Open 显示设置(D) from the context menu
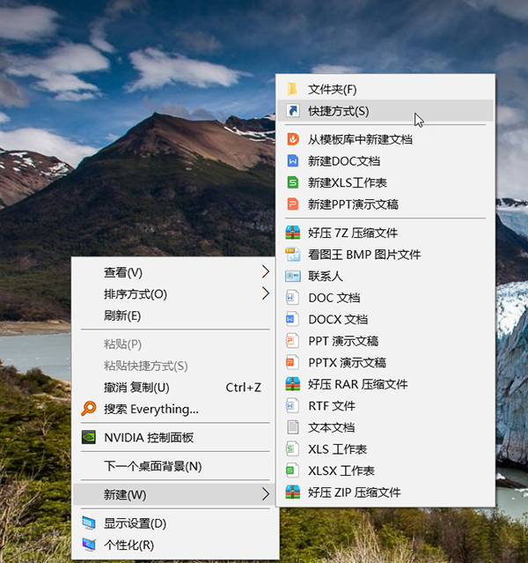528x563 pixels. click(x=135, y=523)
